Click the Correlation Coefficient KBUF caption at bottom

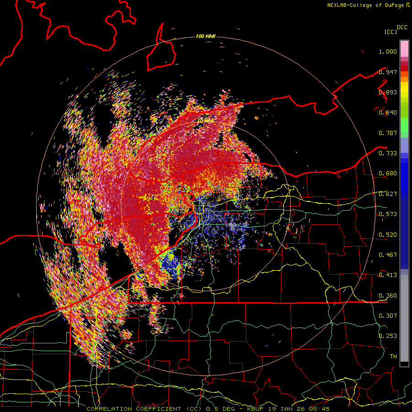(208, 409)
